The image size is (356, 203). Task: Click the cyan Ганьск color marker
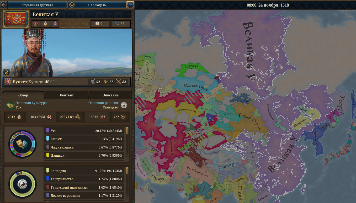(x=47, y=139)
